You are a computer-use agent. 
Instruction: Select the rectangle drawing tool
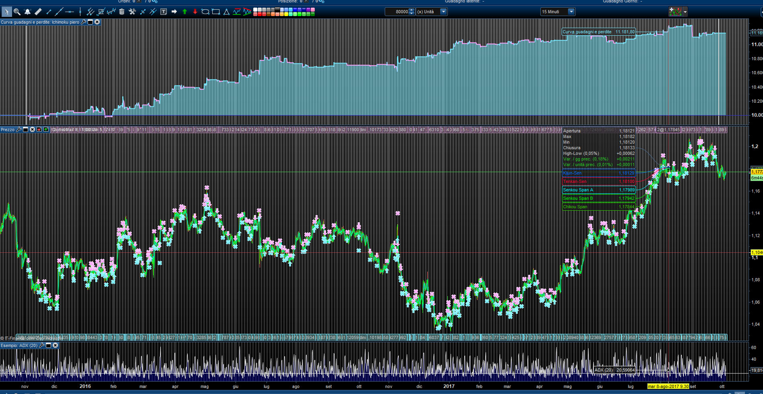click(x=216, y=12)
